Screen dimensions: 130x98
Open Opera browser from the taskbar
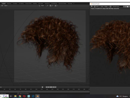coord(24,96)
